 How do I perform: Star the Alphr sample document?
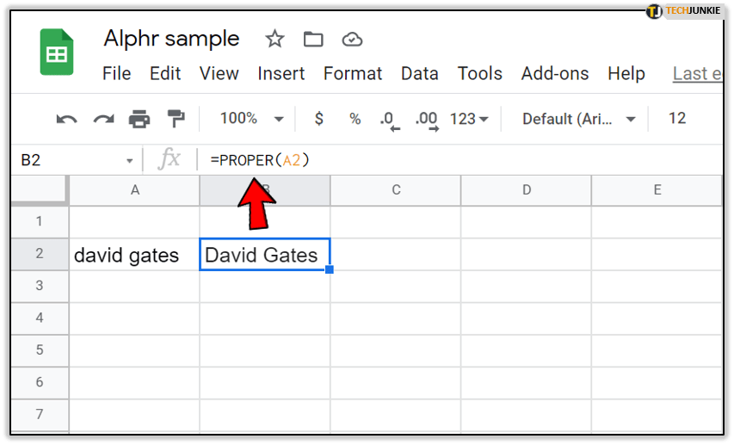tap(274, 39)
